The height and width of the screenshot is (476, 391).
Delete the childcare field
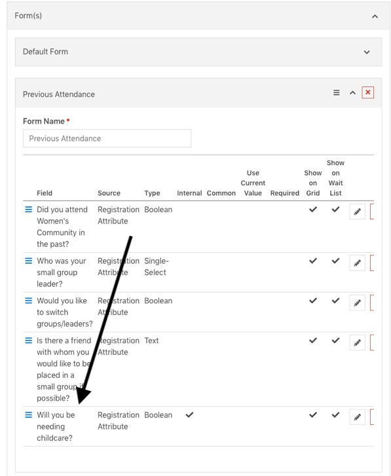(x=372, y=417)
